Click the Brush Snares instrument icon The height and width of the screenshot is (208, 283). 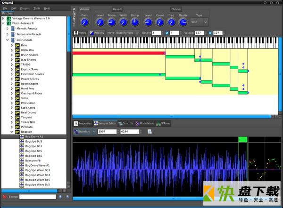(17, 55)
